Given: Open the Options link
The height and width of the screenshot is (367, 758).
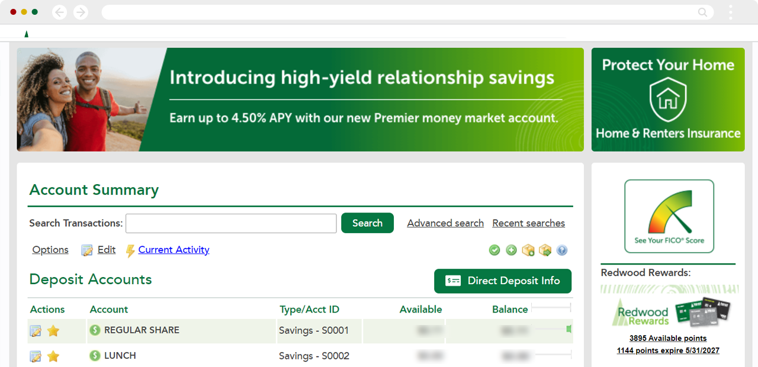Looking at the screenshot, I should pyautogui.click(x=50, y=250).
